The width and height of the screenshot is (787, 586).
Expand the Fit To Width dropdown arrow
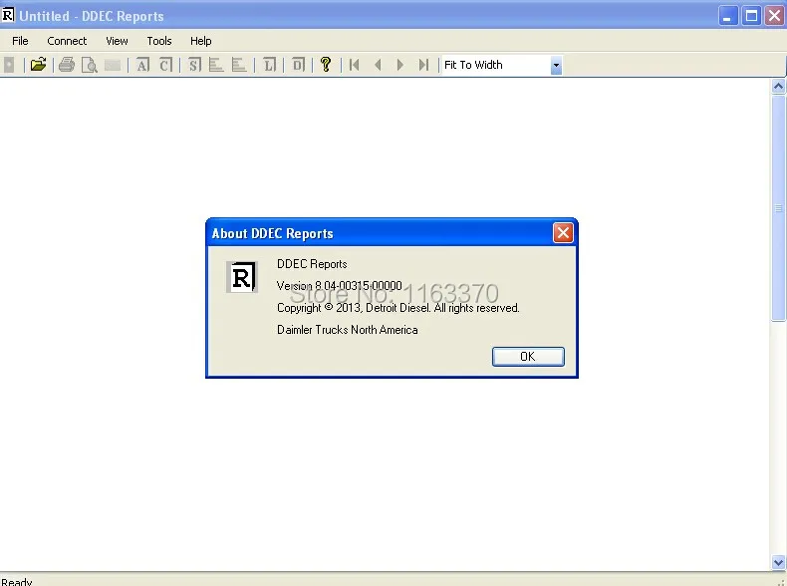click(556, 66)
